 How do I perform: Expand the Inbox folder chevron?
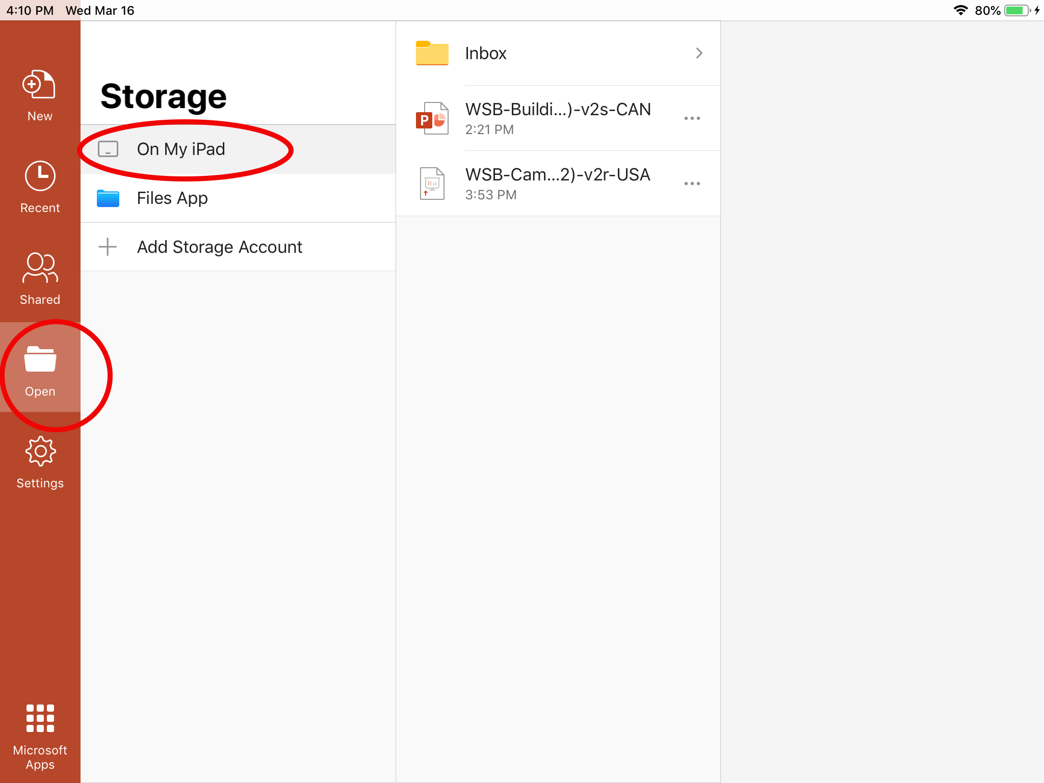click(x=699, y=53)
